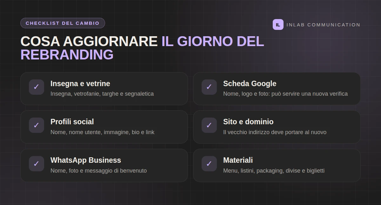Toggle the Scheda Google checkbox
Viewport: 381px width, 205px height.
click(x=209, y=87)
